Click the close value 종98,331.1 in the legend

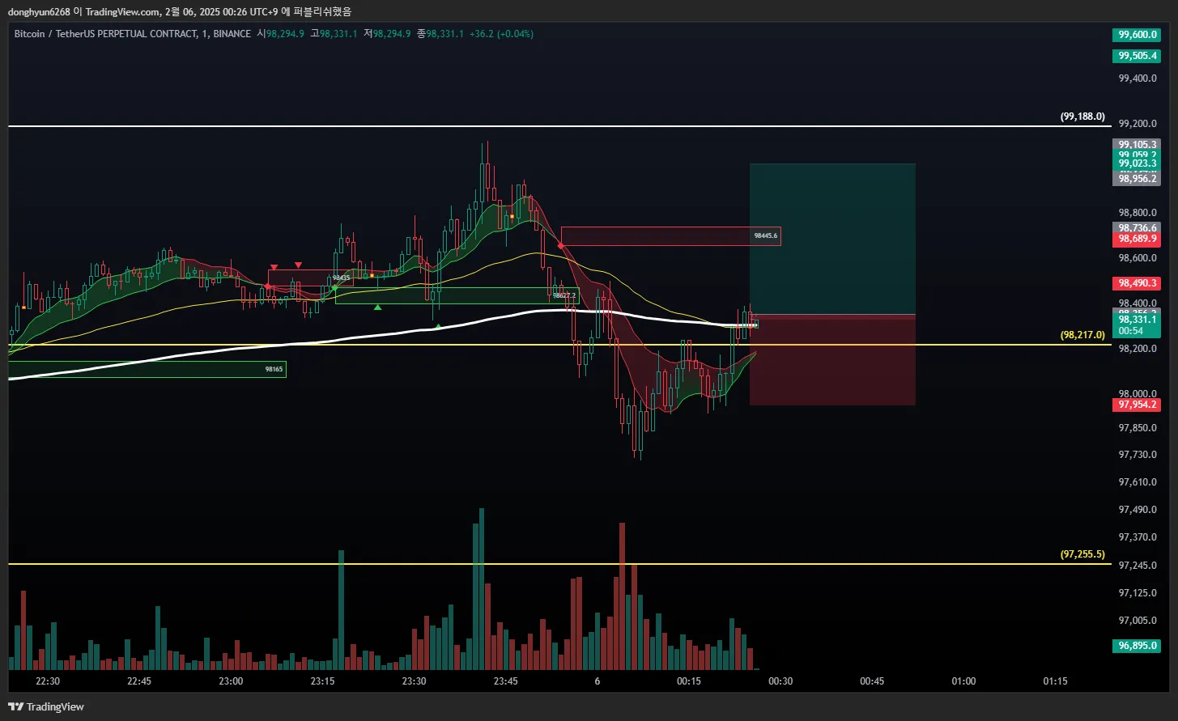440,34
